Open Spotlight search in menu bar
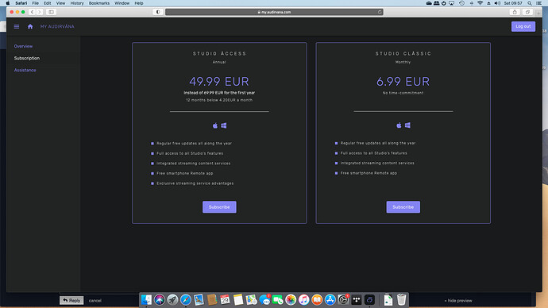The height and width of the screenshot is (308, 548). click(530, 3)
